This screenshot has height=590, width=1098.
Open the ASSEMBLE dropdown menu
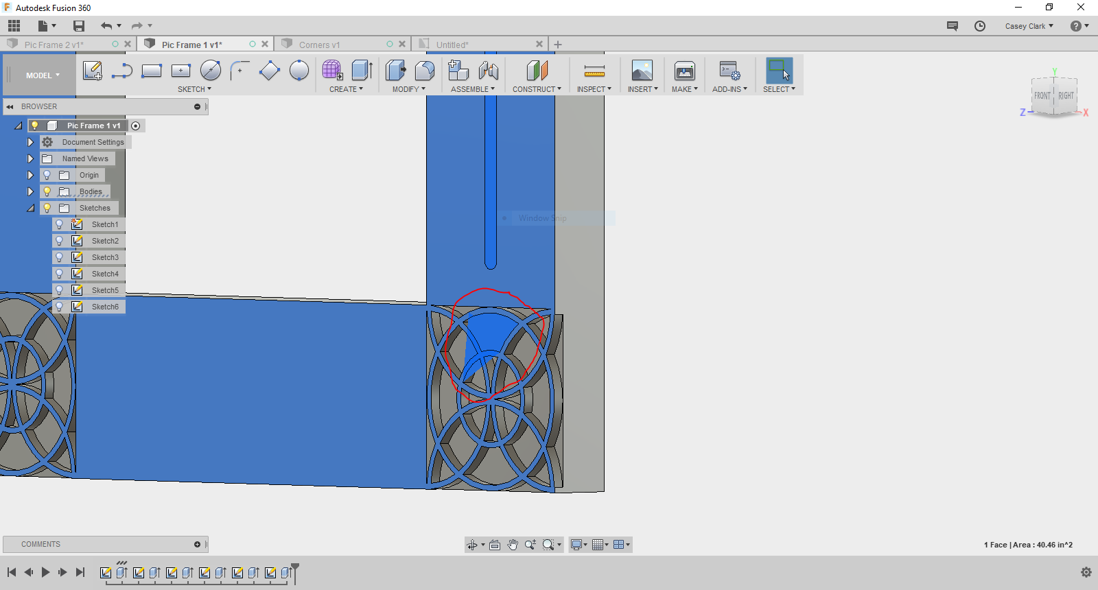[x=473, y=89]
